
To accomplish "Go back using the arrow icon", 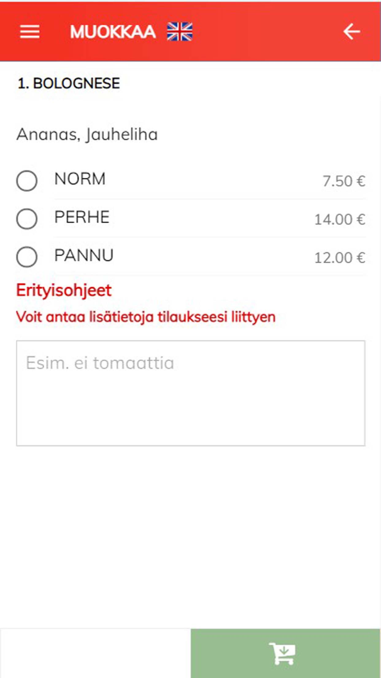I will (352, 32).
